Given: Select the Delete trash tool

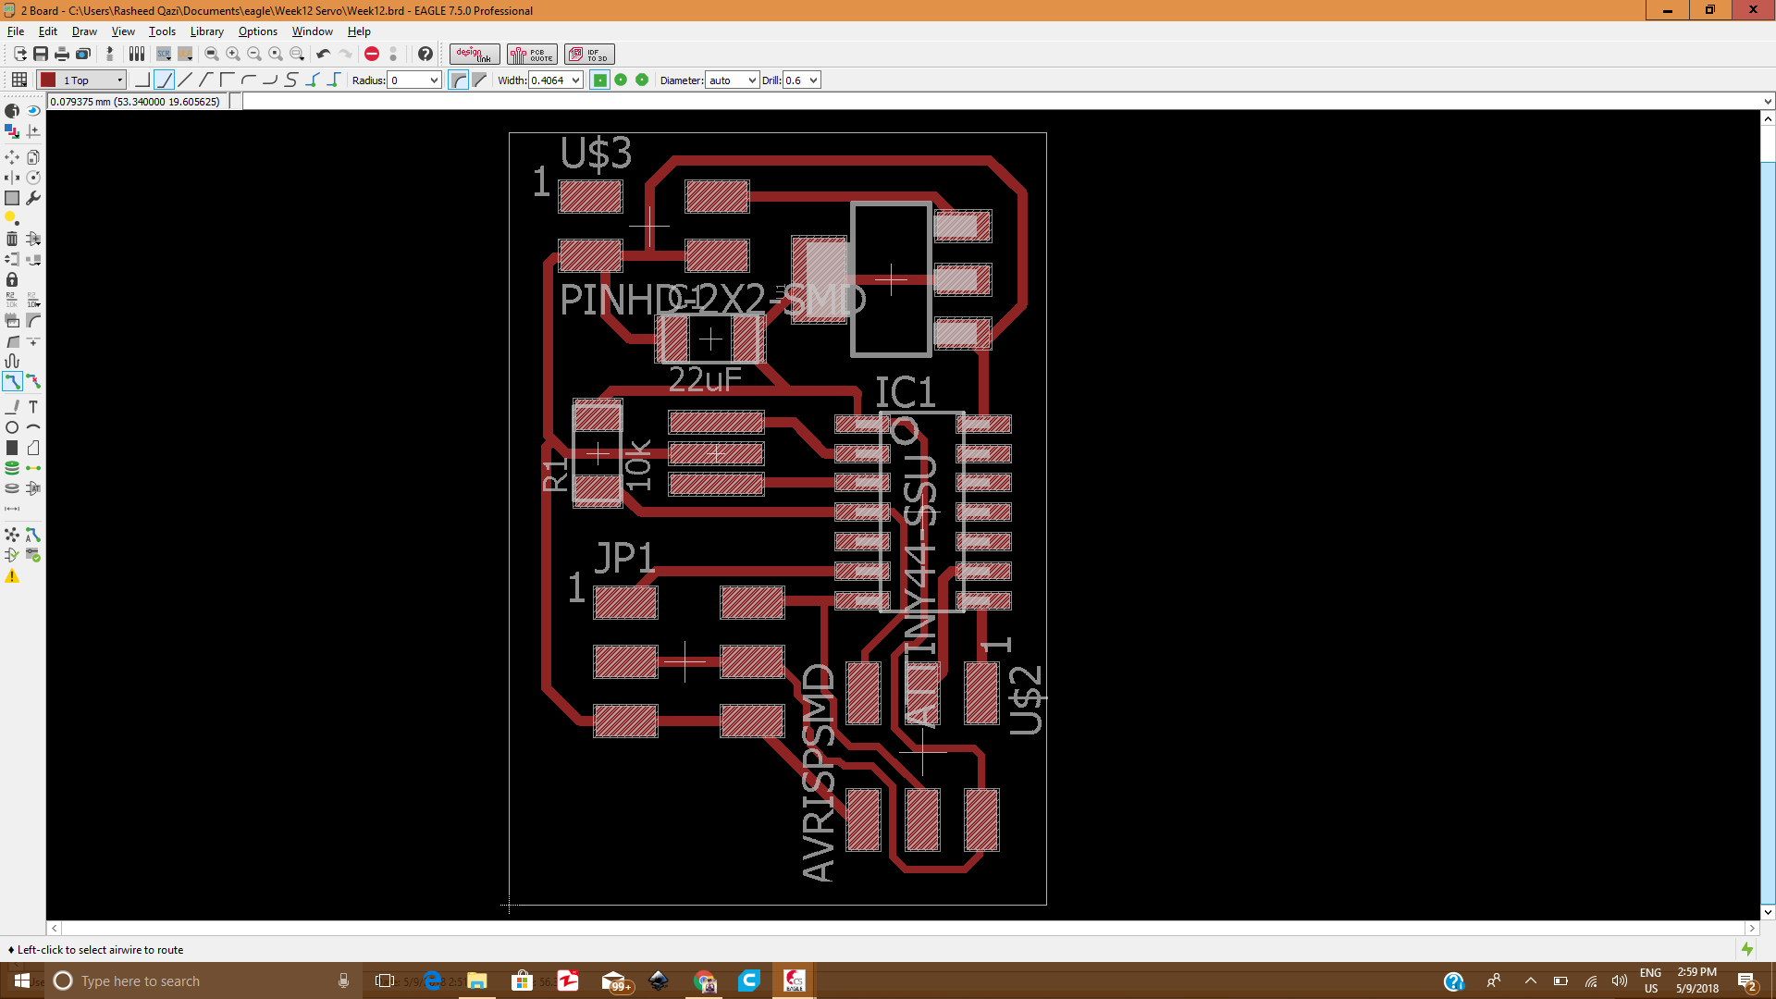Looking at the screenshot, I should 12,239.
